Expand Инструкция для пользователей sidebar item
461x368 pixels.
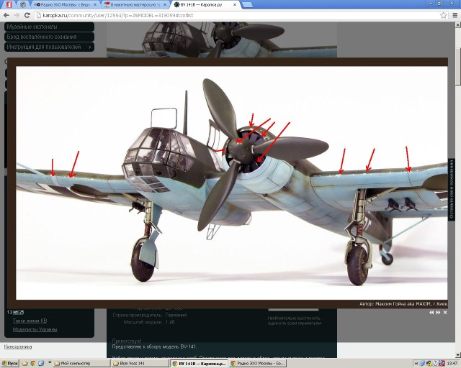coord(48,47)
